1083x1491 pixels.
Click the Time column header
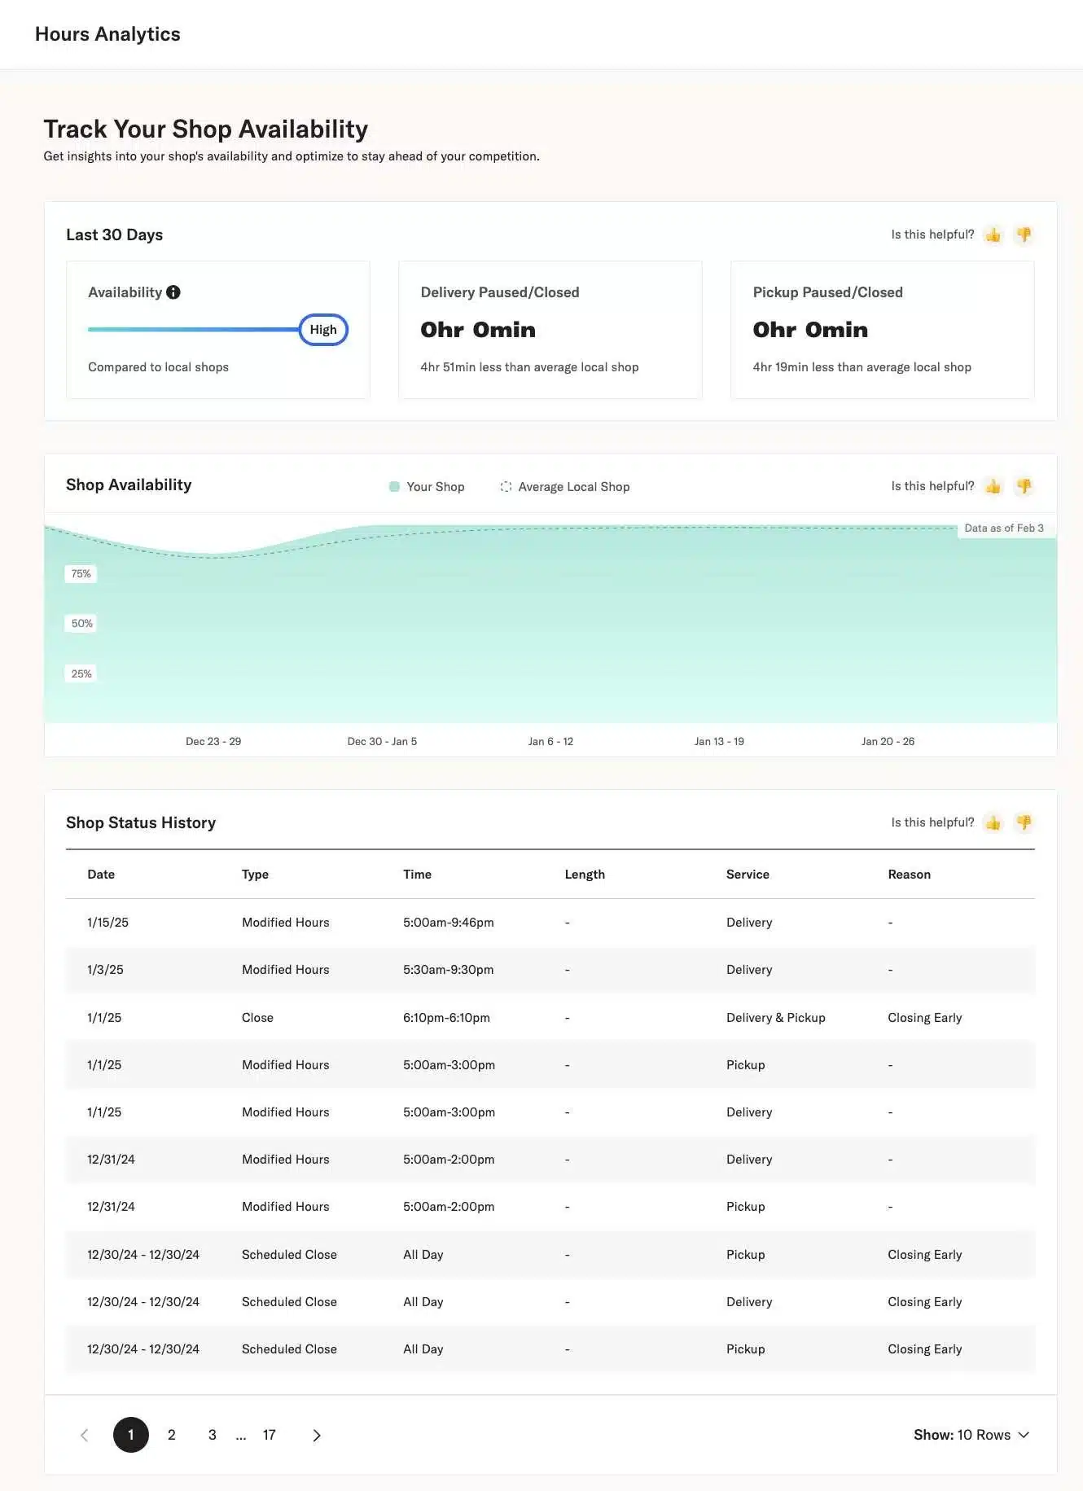click(x=417, y=875)
